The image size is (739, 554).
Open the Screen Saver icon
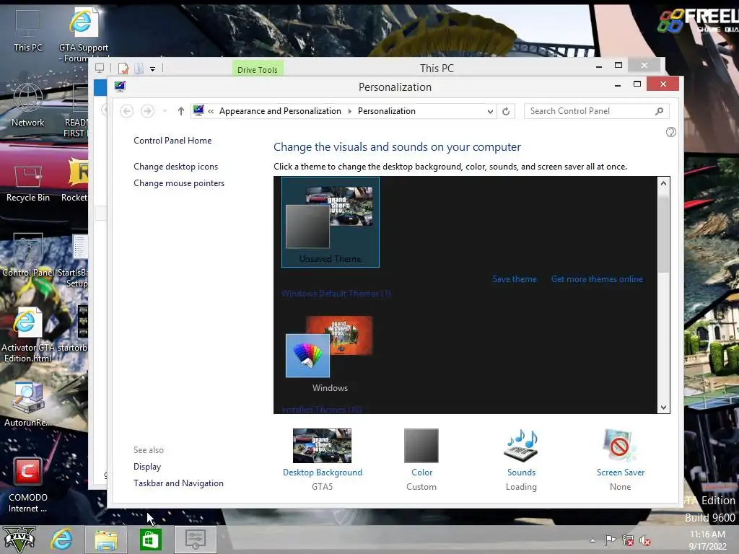pyautogui.click(x=620, y=446)
